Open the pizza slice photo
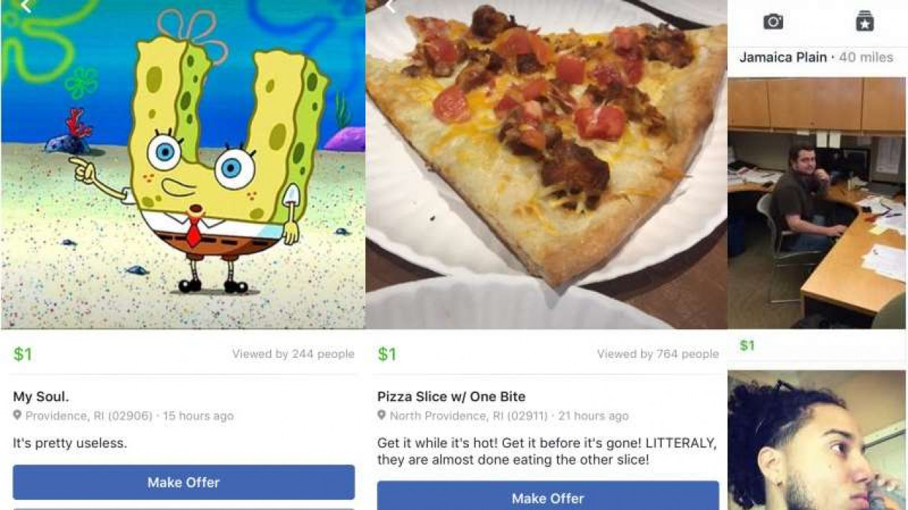The image size is (908, 510). point(546,164)
